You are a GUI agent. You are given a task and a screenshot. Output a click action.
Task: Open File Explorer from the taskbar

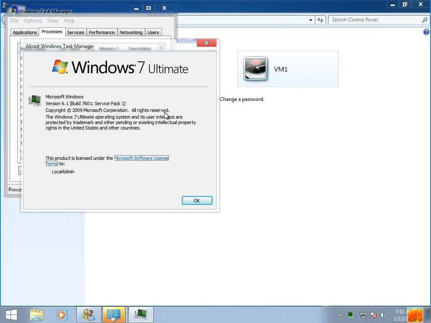click(x=37, y=315)
